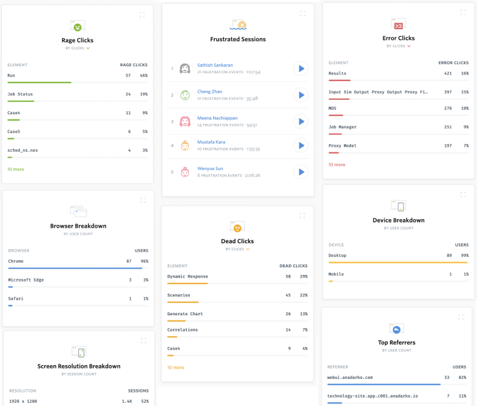Open Sathish Sankaran's user link

coord(215,65)
